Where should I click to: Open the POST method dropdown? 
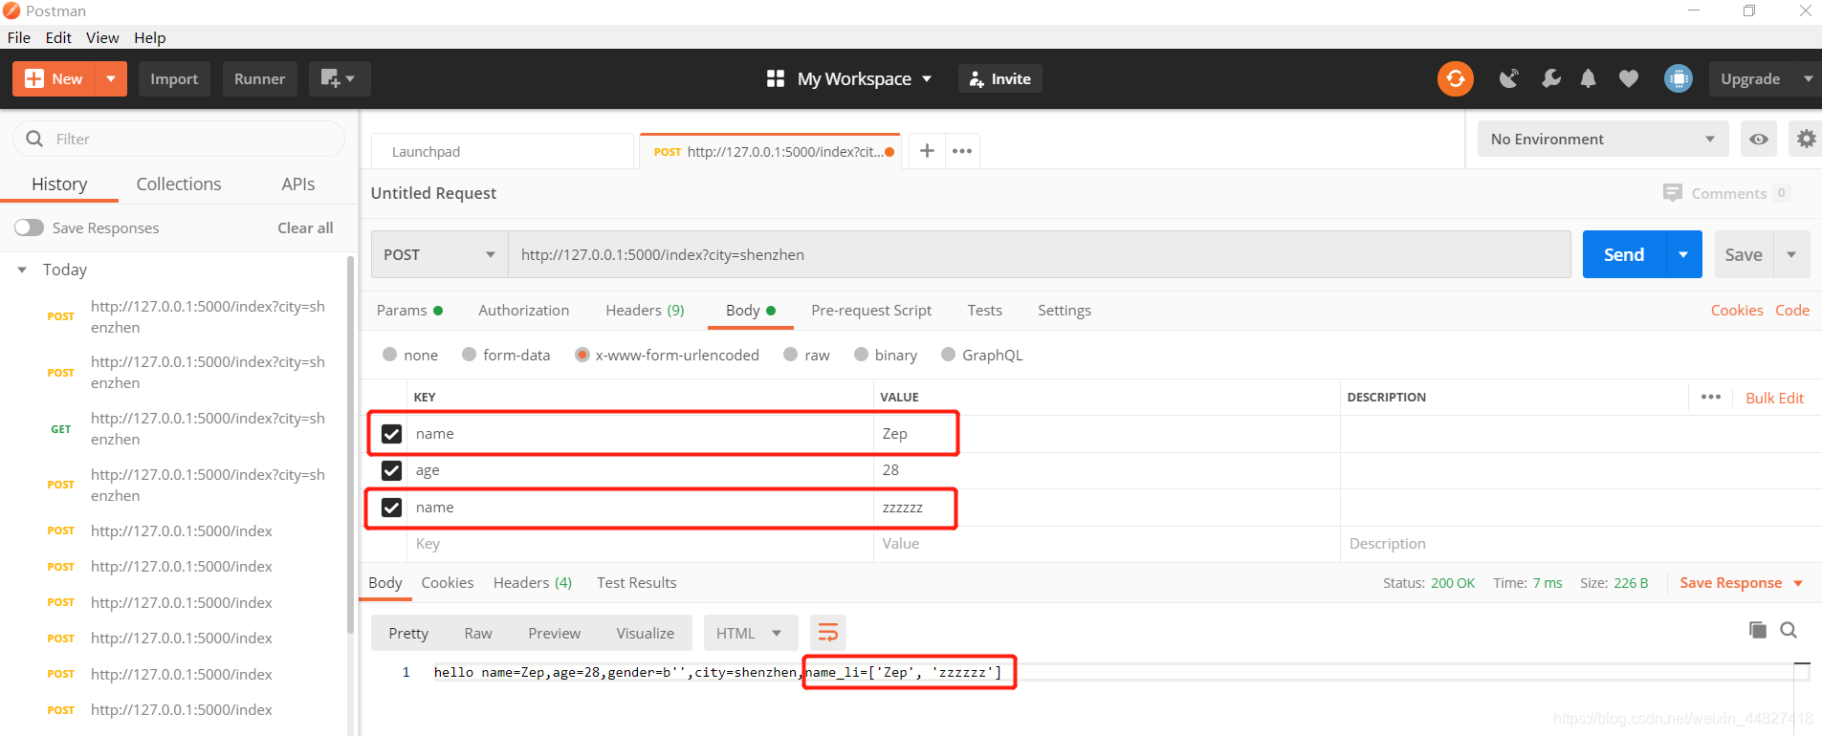point(439,254)
